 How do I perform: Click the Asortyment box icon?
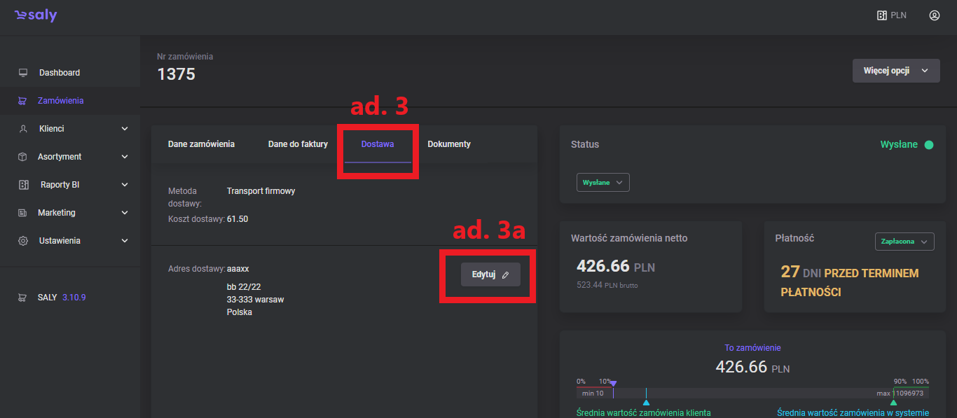[23, 157]
